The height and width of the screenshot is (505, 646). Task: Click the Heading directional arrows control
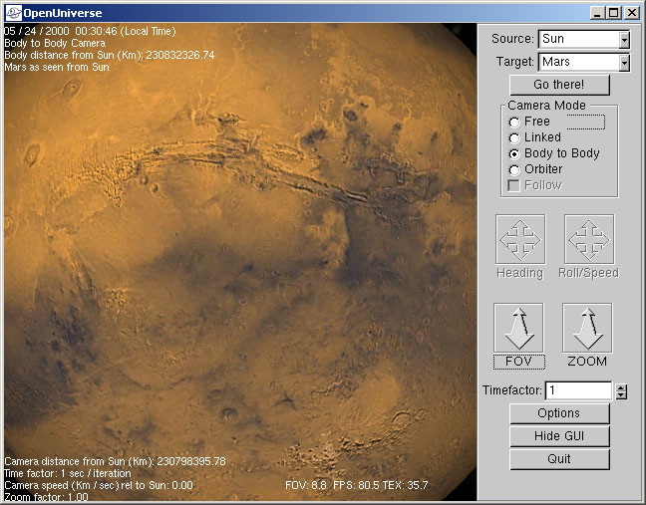(520, 239)
